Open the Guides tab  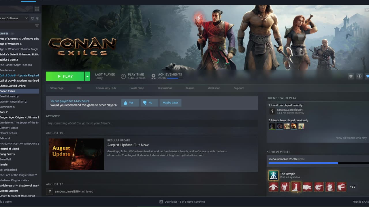pyautogui.click(x=190, y=88)
